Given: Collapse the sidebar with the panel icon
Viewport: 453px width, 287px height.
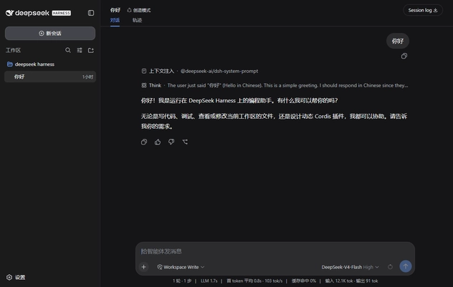Looking at the screenshot, I should coord(91,13).
